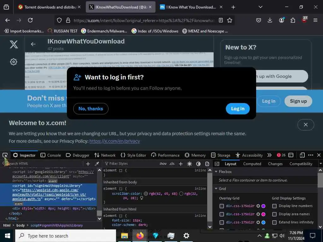Click the eyedropper icon in Inspector
This screenshot has width=323, height=242.
pos(97,164)
